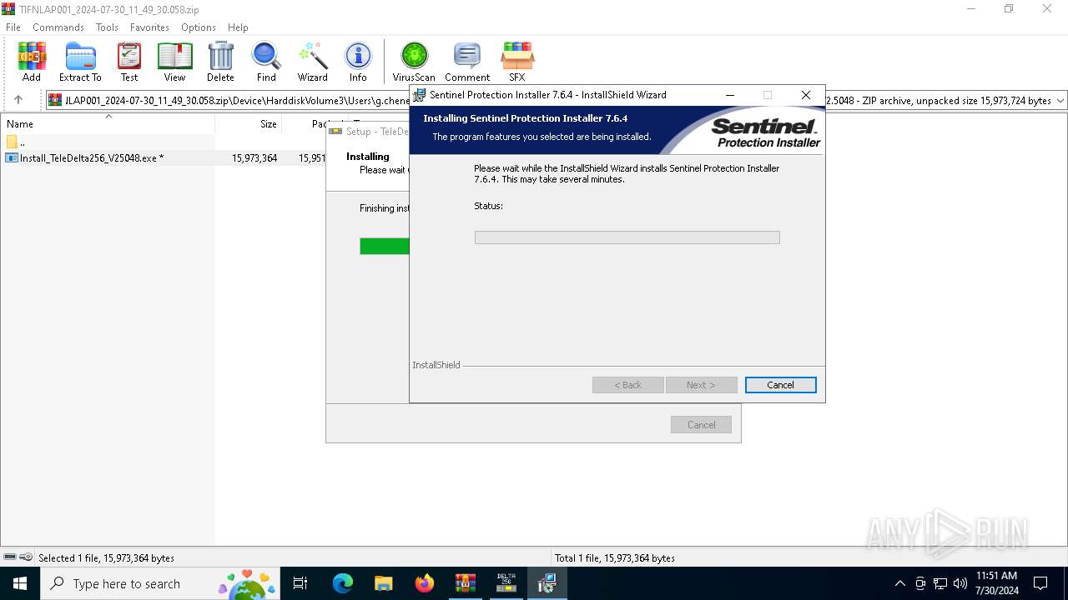Switch to WinRAR taskbar icon
The width and height of the screenshot is (1068, 600).
tap(466, 583)
